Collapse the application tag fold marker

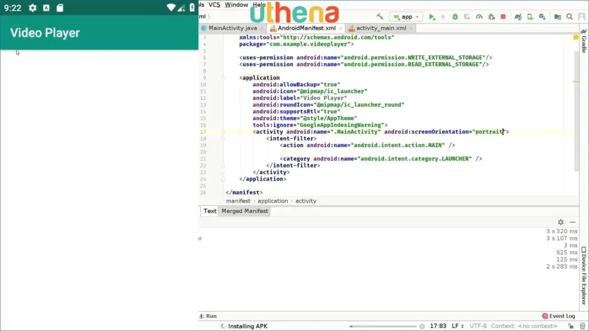[x=223, y=78]
